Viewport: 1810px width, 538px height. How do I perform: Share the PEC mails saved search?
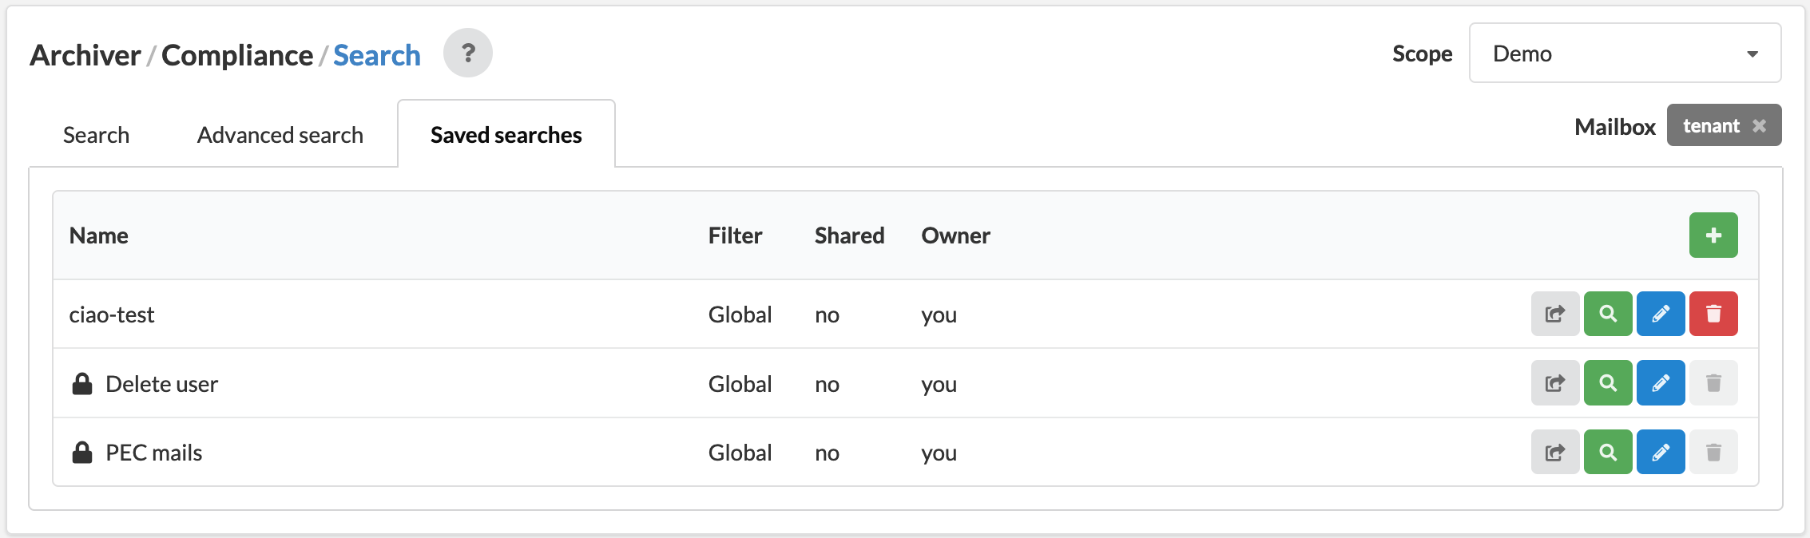[1555, 452]
